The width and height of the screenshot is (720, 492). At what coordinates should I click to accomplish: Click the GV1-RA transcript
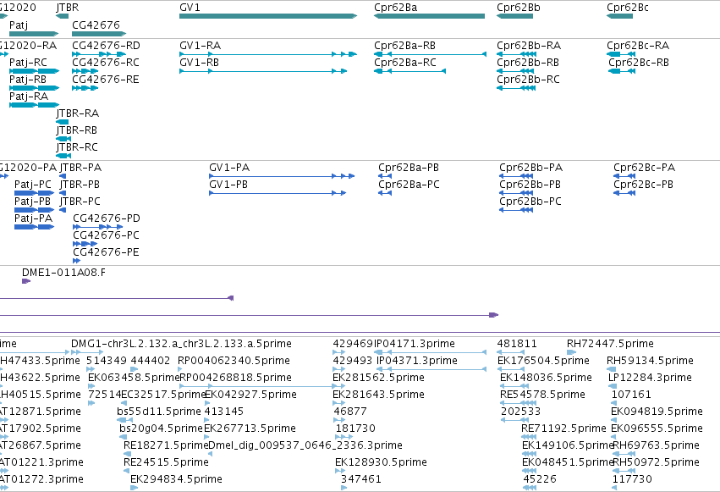268,54
